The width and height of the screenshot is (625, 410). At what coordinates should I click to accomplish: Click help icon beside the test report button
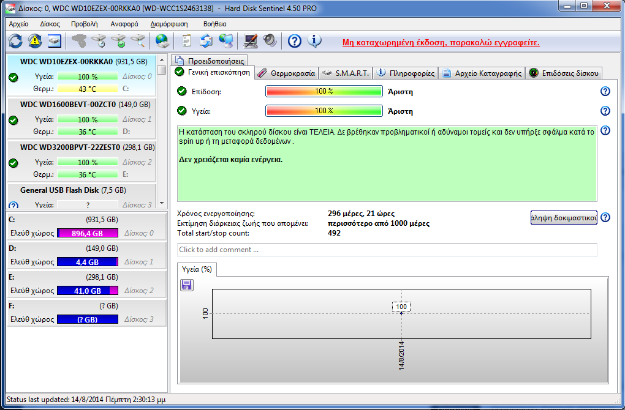pos(605,217)
